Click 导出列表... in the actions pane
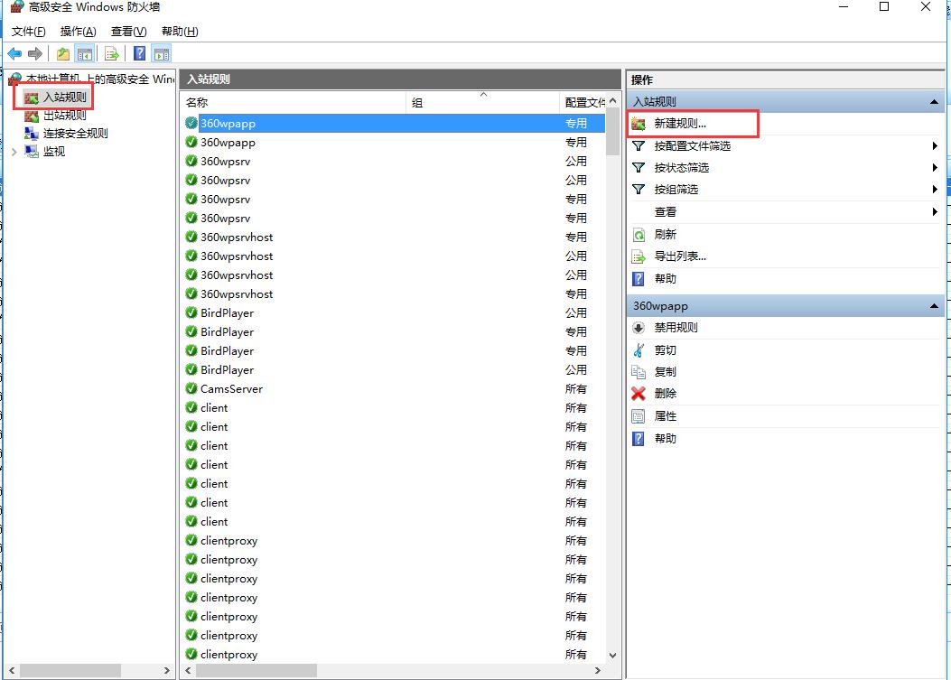This screenshot has height=680, width=951. [680, 256]
